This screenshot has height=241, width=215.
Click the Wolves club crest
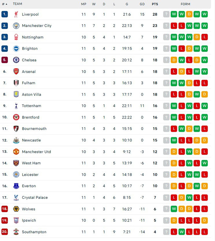click(16, 209)
